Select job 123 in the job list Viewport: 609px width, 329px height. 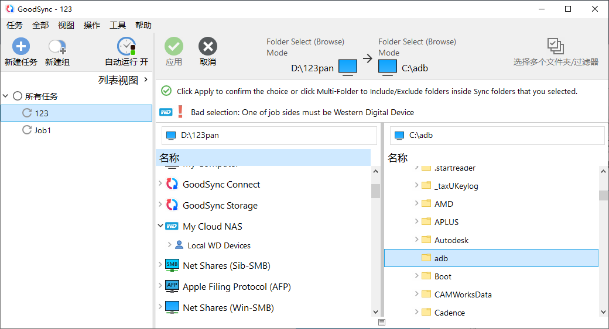coord(77,113)
